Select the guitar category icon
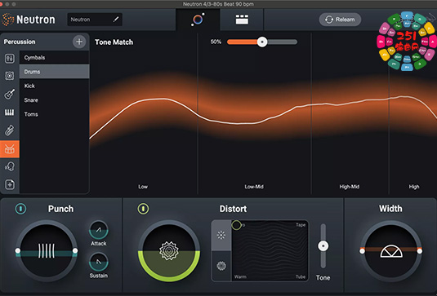 (x=10, y=94)
